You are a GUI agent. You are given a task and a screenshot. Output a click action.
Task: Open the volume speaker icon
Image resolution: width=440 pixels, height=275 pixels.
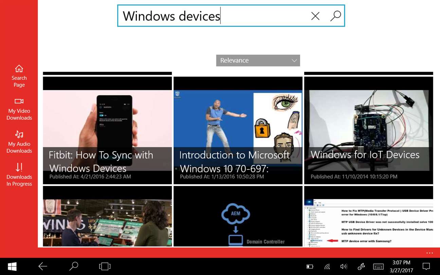pyautogui.click(x=344, y=267)
